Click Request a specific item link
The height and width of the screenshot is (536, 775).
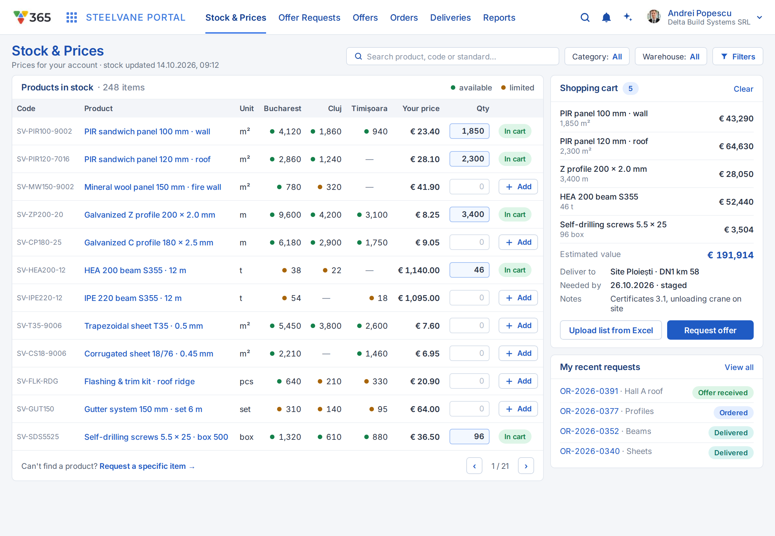pyautogui.click(x=147, y=466)
